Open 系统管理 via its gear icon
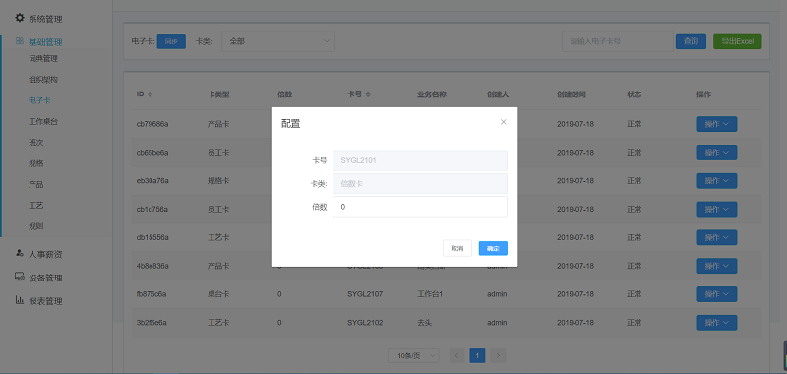The height and width of the screenshot is (374, 787). 20,18
